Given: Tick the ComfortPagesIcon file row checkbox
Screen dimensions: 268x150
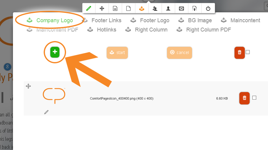Looking at the screenshot, I should pyautogui.click(x=254, y=98).
